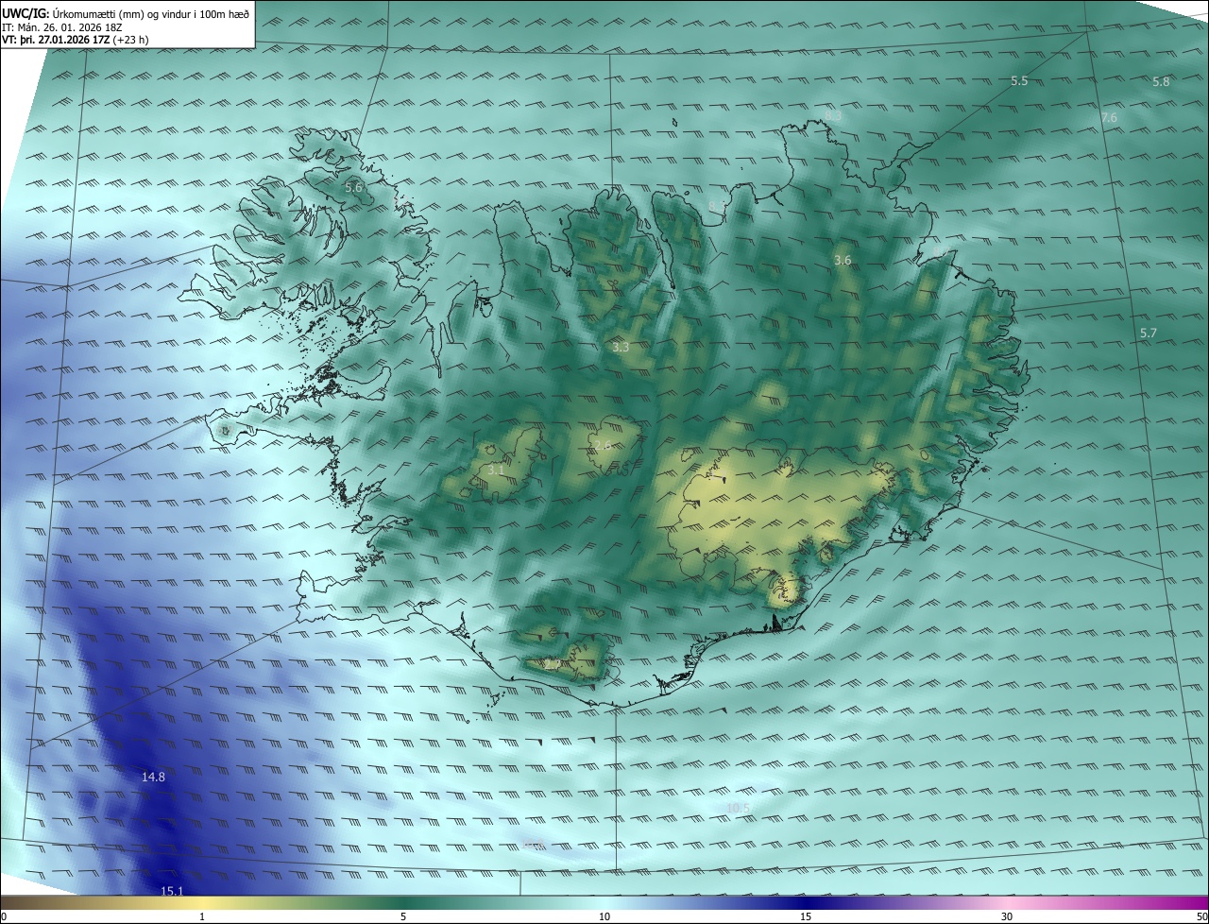Select the faint 10.5 value label
The height and width of the screenshot is (924, 1209).
[x=738, y=808]
